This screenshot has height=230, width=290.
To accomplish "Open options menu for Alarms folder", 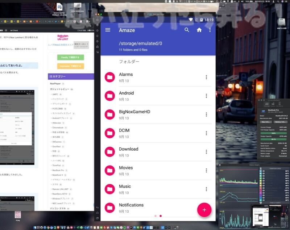I will tap(206, 77).
